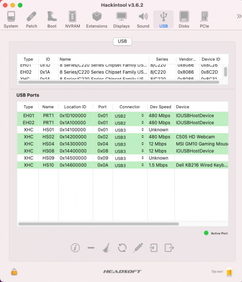This screenshot has width=242, height=282.
Task: Select the HS01 port name cell
Action: click(x=48, y=130)
